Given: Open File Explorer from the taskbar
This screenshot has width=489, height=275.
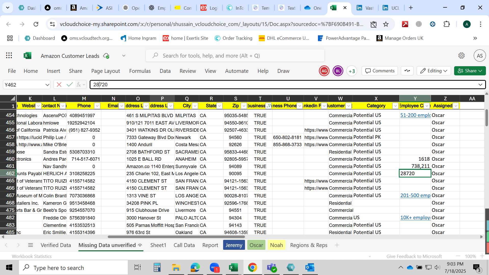Looking at the screenshot, I should pyautogui.click(x=176, y=268).
